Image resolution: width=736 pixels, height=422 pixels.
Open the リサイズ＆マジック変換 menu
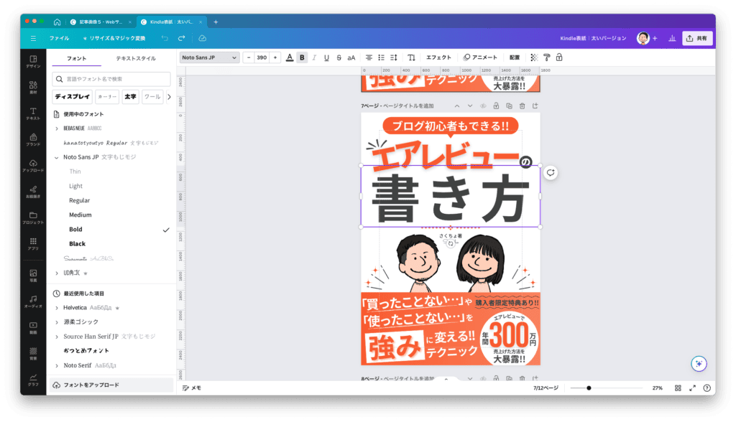point(114,39)
